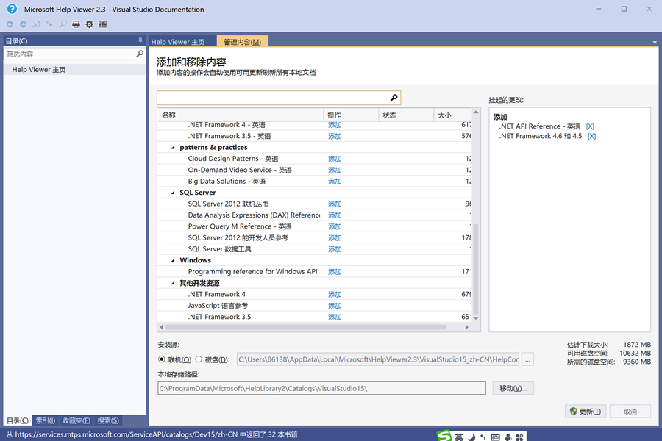
Task: Click the Back navigation arrow in toolbar
Action: [10, 24]
